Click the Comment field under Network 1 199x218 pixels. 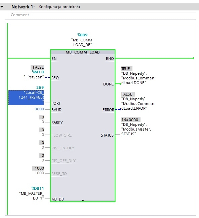coord(103,15)
